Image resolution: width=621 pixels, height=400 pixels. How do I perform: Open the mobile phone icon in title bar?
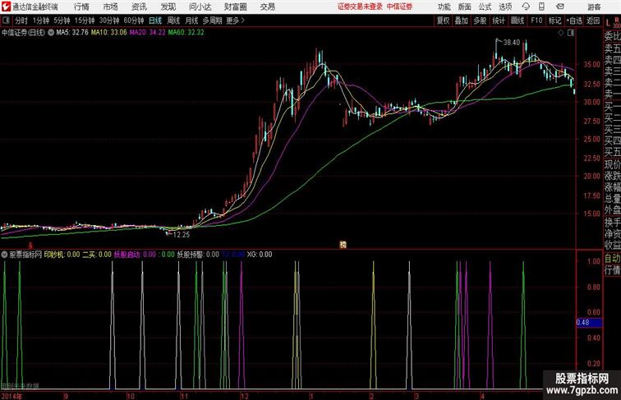(x=541, y=7)
